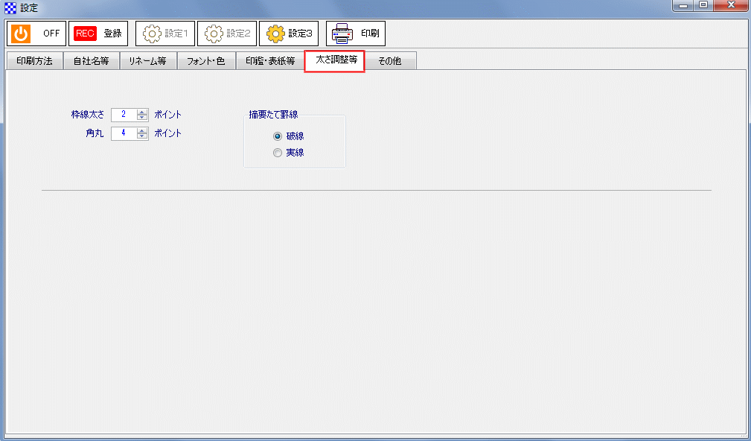Click the checkered application icon in the title bar
751x441 pixels.
10,7
